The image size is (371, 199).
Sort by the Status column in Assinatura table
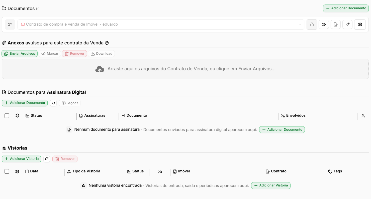point(34,116)
